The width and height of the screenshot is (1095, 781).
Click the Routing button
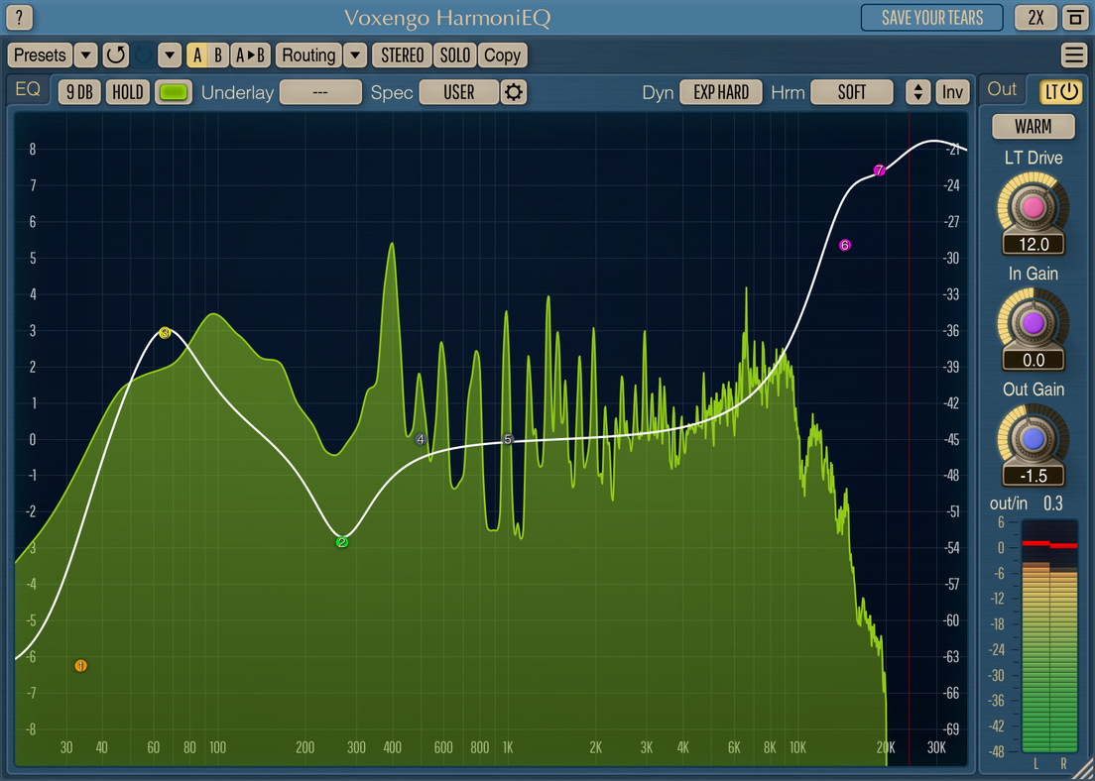(x=308, y=56)
